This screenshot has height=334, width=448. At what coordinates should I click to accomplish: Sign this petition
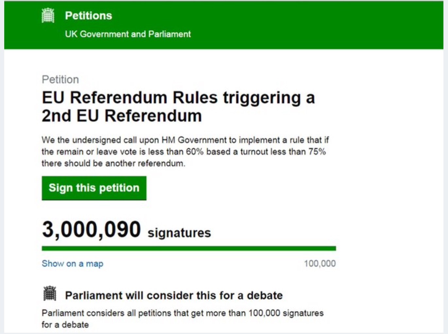point(94,188)
